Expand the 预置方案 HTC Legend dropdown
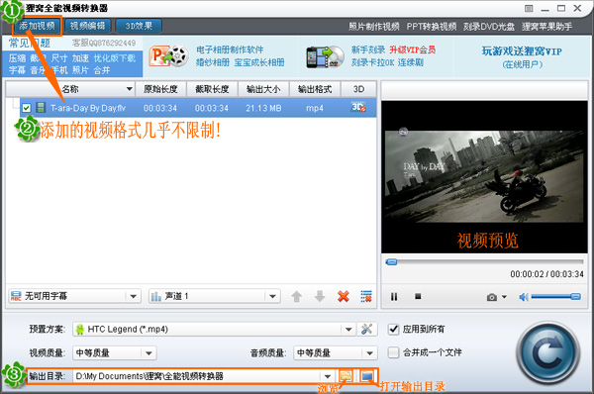Image resolution: width=594 pixels, height=394 pixels. [x=348, y=330]
